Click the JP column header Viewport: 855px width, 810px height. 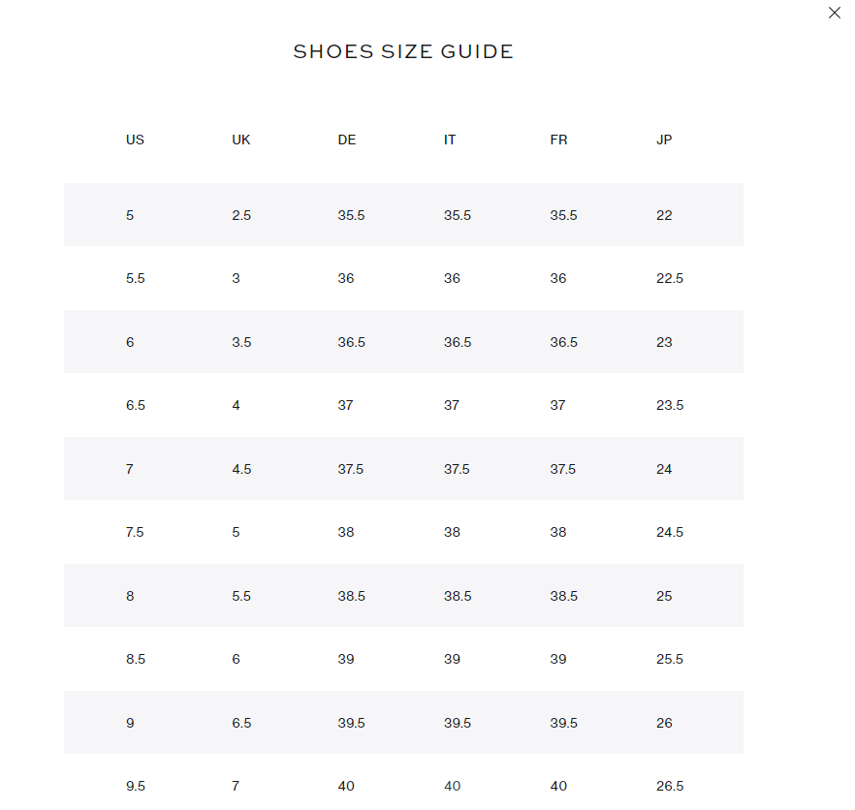[664, 140]
